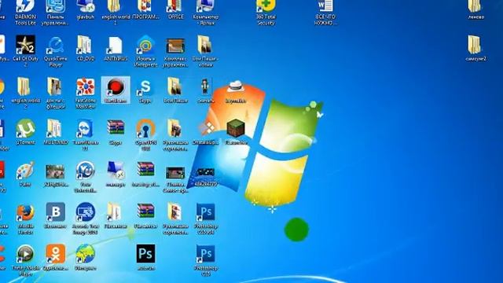Open the ВСЕ ЧТО НУЖНО Word document
Image resolution: width=503 pixels, height=283 pixels.
[x=325, y=13]
